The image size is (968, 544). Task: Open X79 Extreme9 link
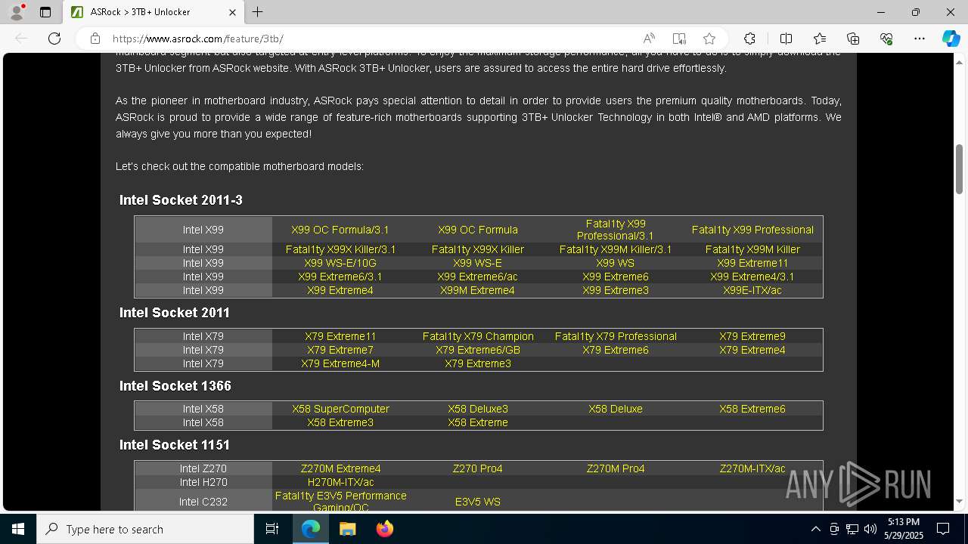click(752, 336)
